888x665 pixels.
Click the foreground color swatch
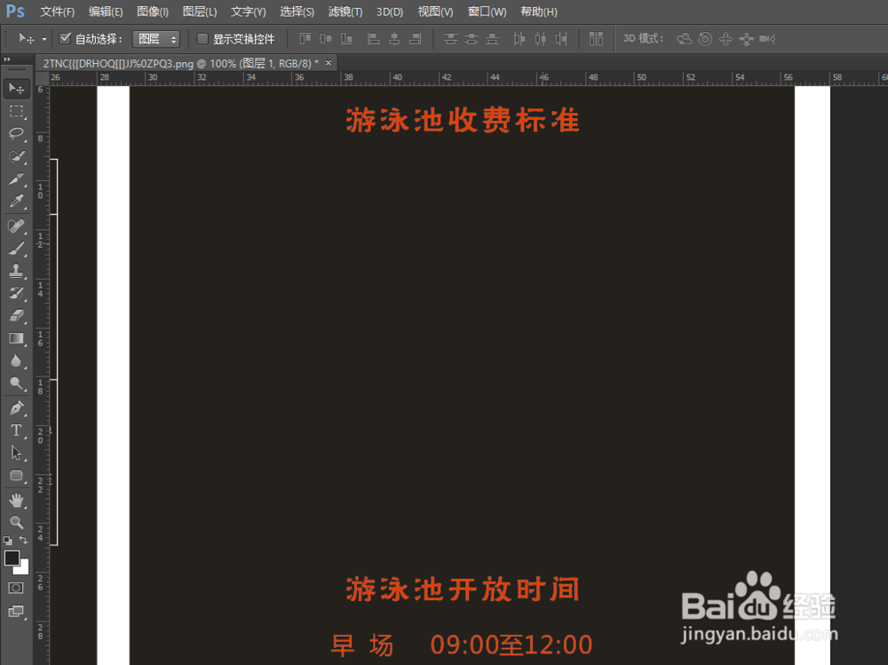12,558
